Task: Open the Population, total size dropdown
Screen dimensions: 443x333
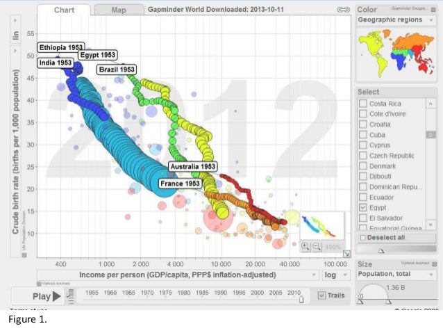Action: (x=396, y=274)
